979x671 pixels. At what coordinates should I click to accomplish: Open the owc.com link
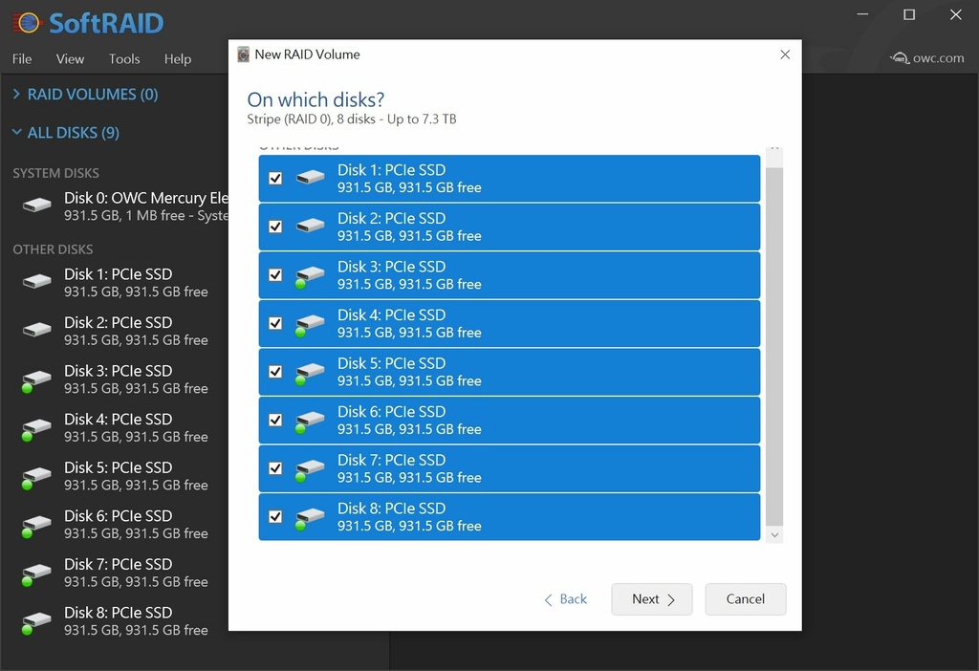point(927,58)
